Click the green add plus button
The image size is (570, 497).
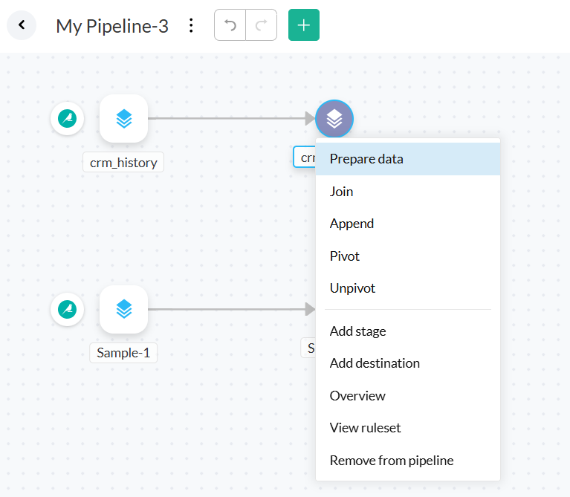303,25
